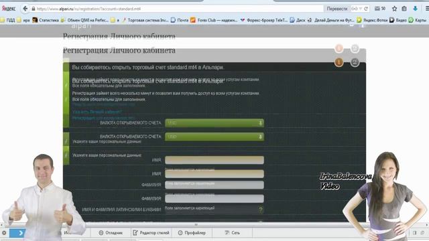
Task: Open the Яндекс.Фотки bookmark
Action: 372,20
